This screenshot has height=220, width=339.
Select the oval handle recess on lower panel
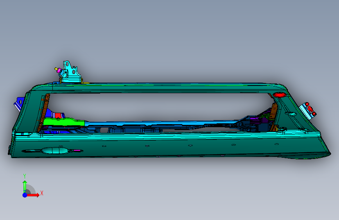tap(54, 150)
